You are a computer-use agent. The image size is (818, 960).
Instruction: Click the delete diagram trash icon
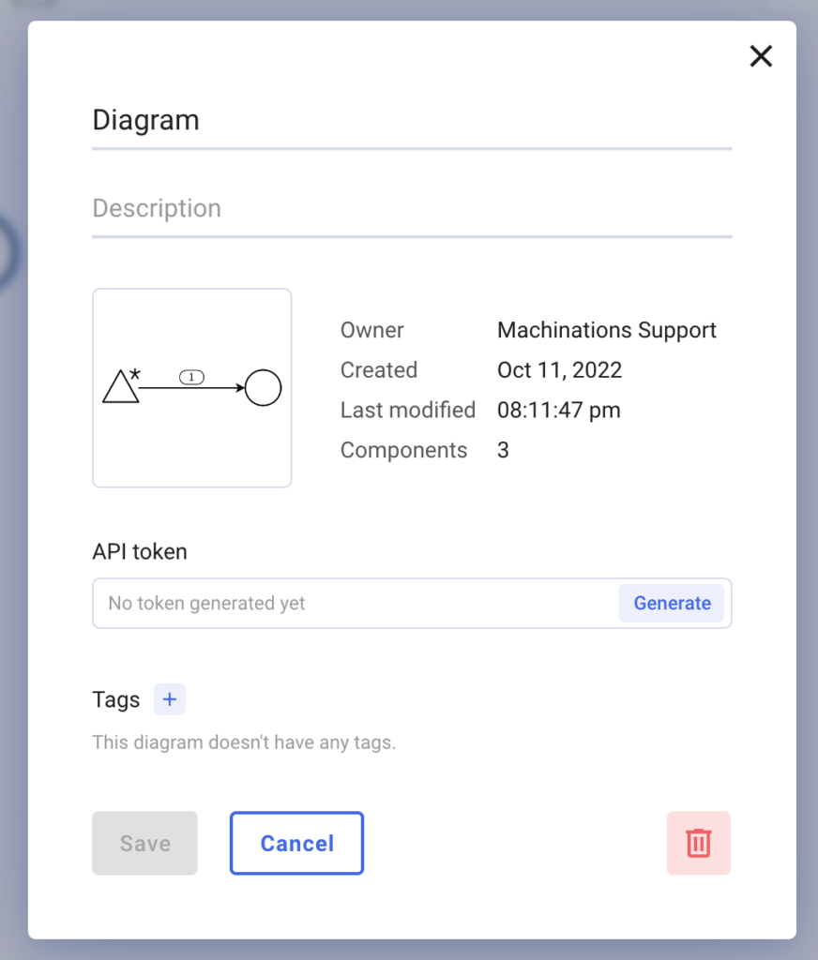(x=698, y=843)
